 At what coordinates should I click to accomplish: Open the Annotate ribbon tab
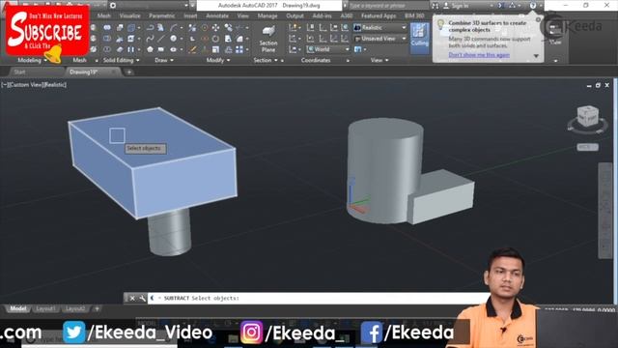pos(217,15)
